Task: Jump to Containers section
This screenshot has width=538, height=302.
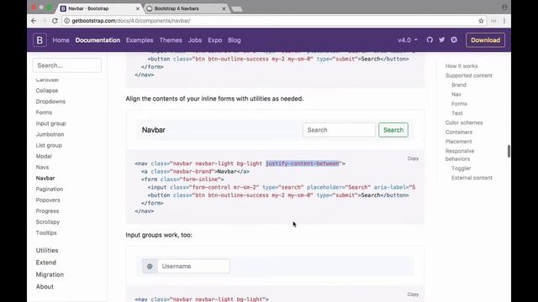Action: pyautogui.click(x=459, y=133)
